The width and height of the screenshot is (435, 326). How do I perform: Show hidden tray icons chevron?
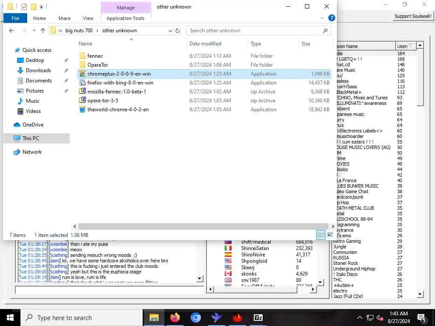(359, 318)
